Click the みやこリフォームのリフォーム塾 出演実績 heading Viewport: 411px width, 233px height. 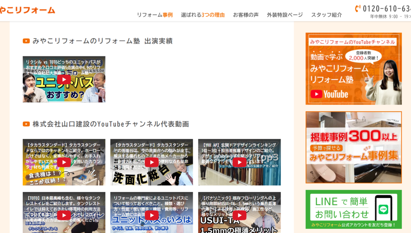(x=102, y=41)
